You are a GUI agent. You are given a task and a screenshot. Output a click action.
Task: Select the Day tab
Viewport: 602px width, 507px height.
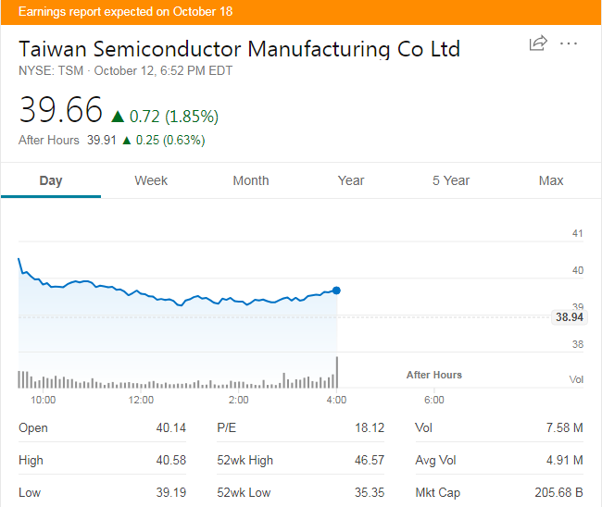pyautogui.click(x=51, y=180)
